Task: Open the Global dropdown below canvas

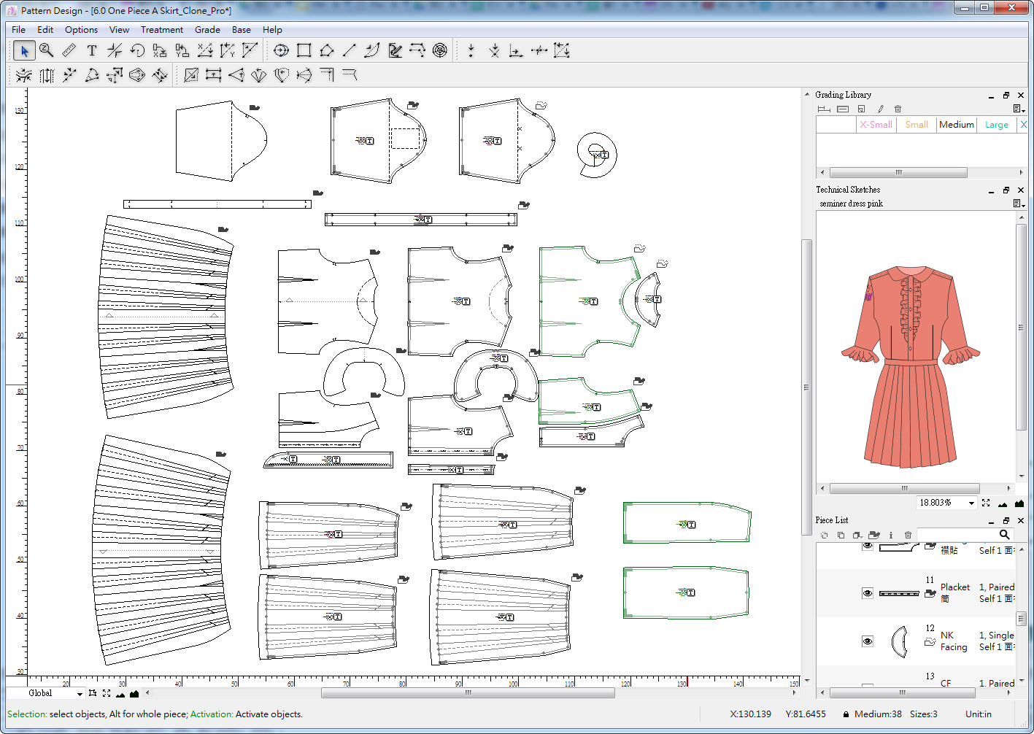Action: (x=80, y=694)
